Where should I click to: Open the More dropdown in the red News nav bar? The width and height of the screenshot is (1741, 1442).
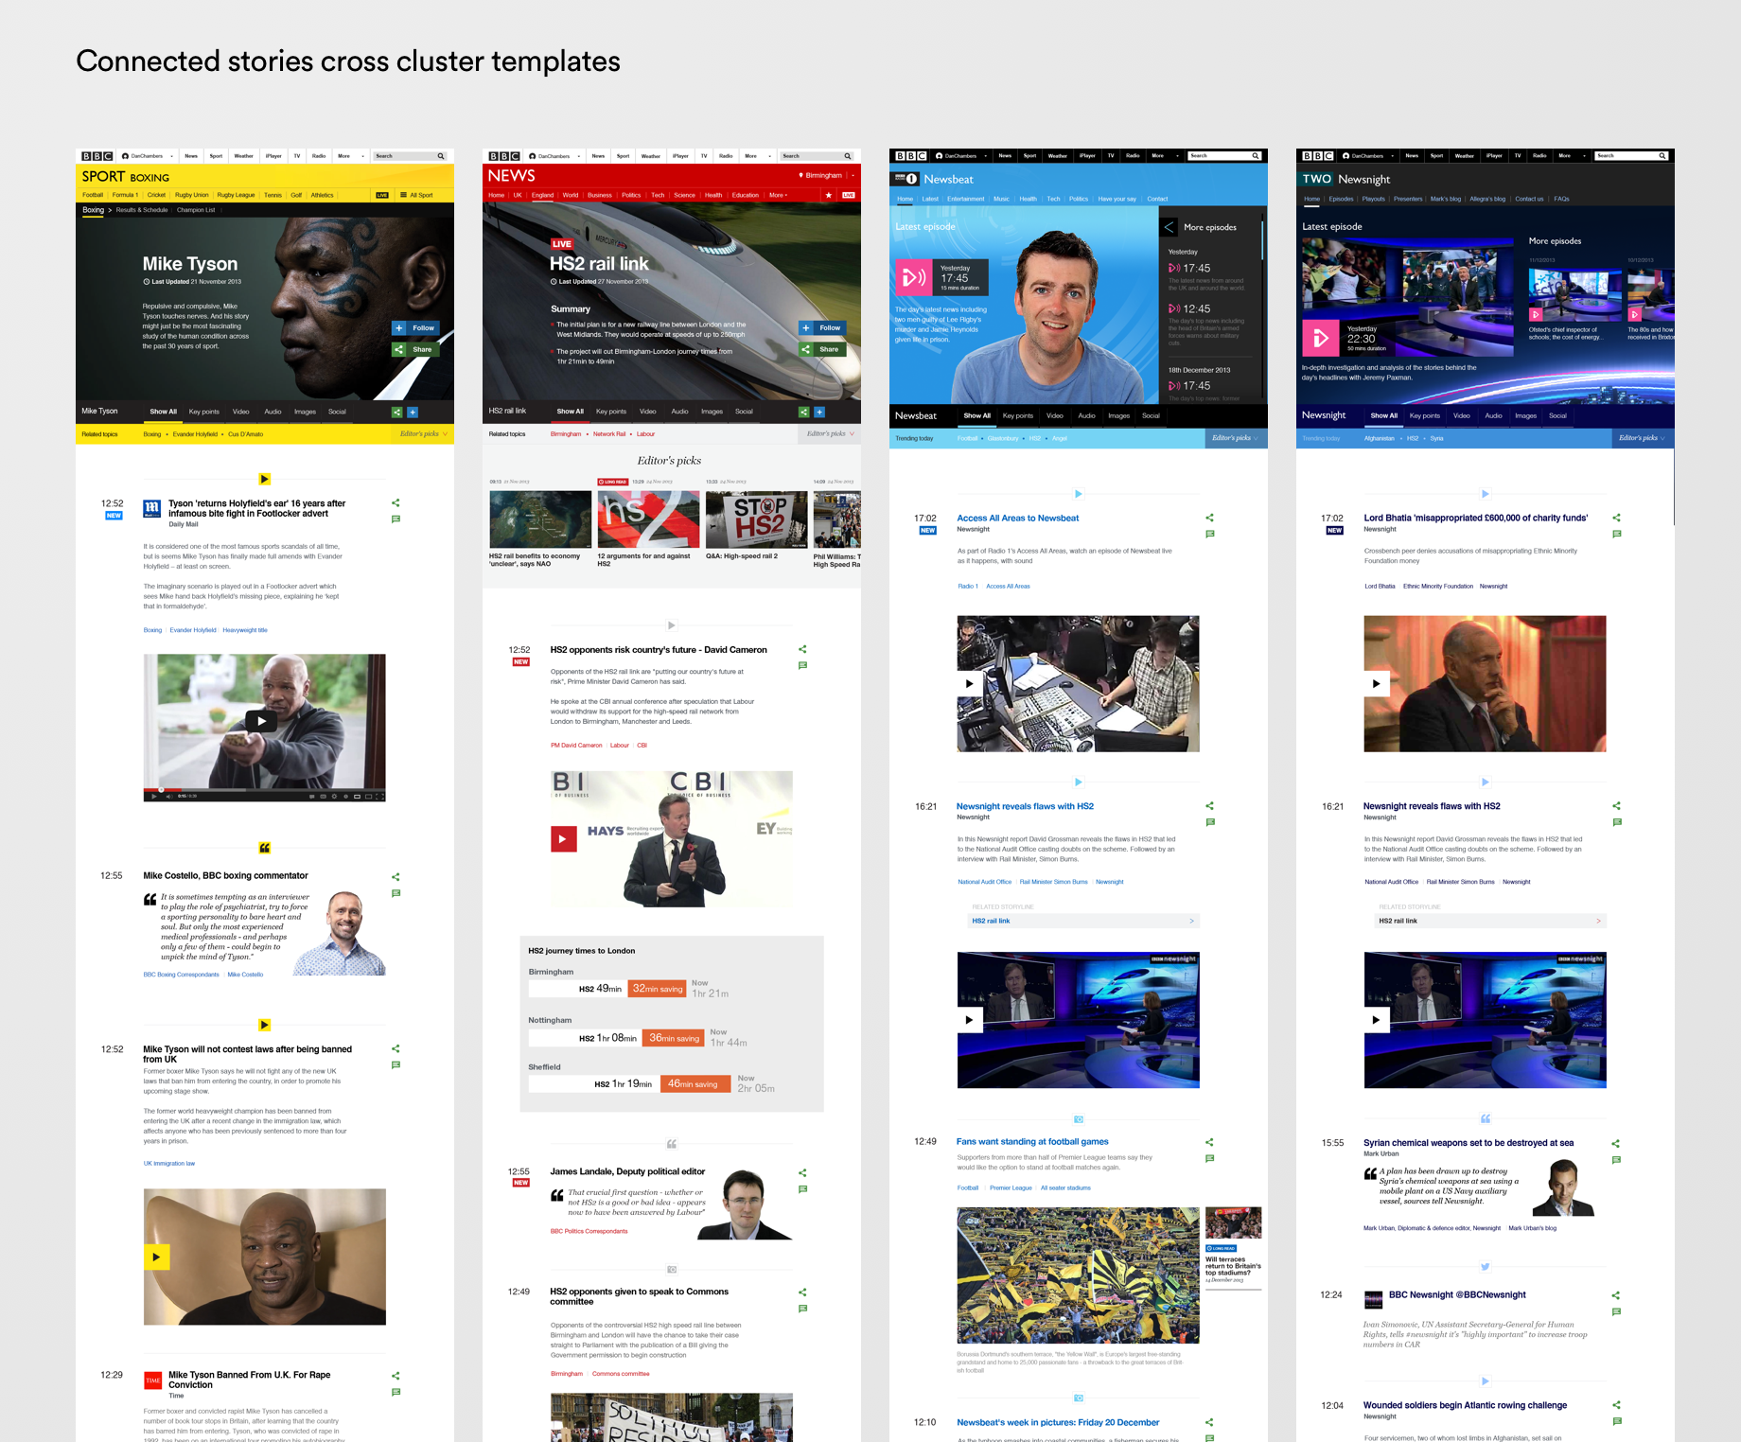[778, 195]
